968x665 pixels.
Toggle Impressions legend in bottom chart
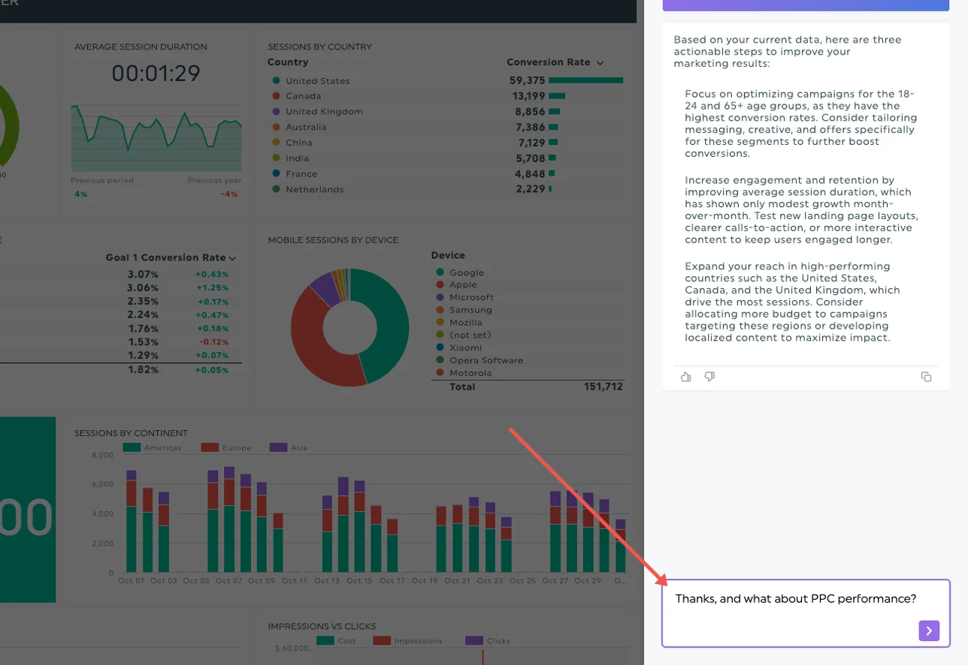point(407,641)
